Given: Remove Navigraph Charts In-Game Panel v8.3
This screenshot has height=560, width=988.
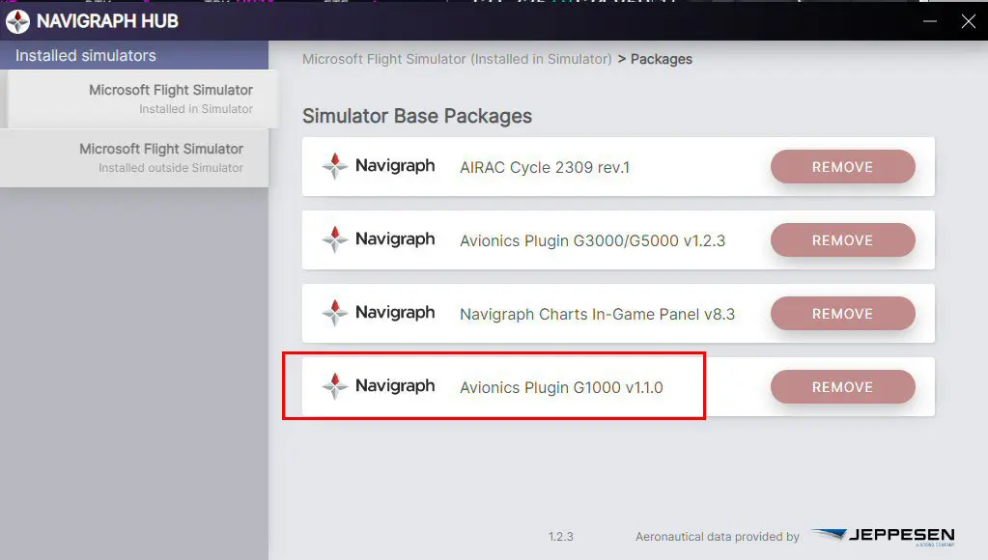Looking at the screenshot, I should [x=842, y=314].
